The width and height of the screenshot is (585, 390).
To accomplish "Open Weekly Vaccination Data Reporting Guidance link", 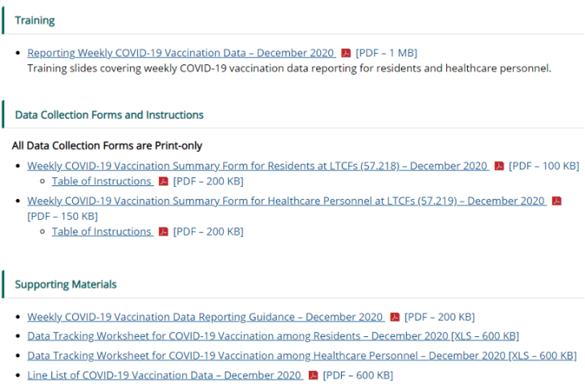I will (x=205, y=317).
